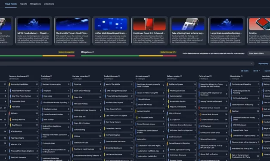The width and height of the screenshot is (270, 161).
Task: Click the info icon beside Perform fraud
Action: [211, 76]
